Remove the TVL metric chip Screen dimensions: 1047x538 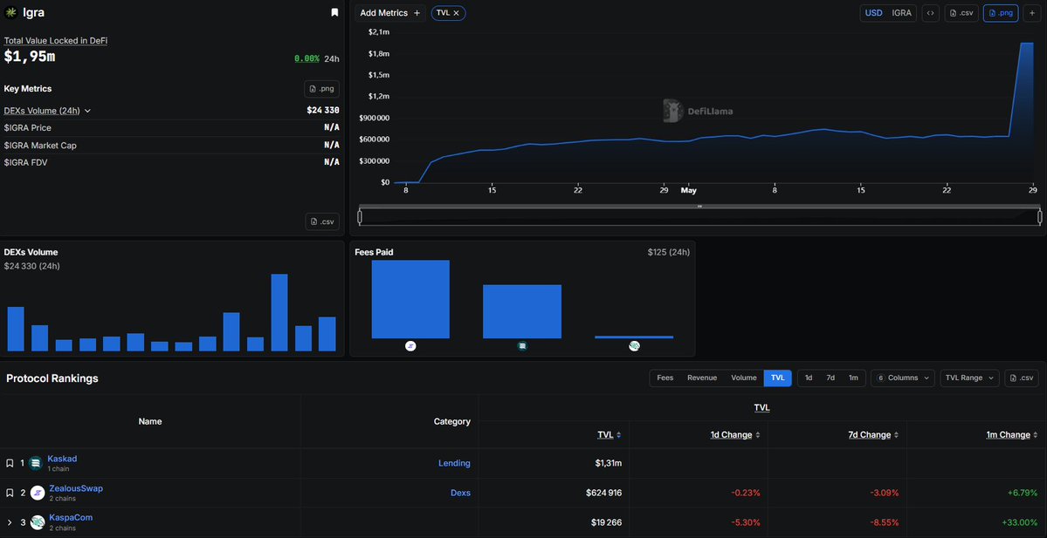tap(456, 13)
